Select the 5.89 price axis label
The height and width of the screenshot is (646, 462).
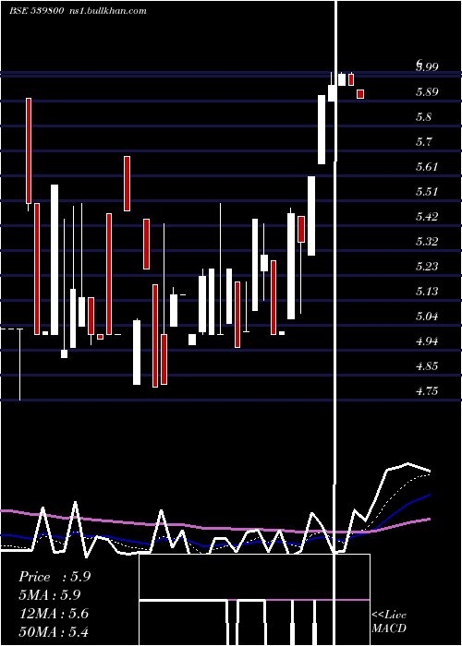coord(427,92)
